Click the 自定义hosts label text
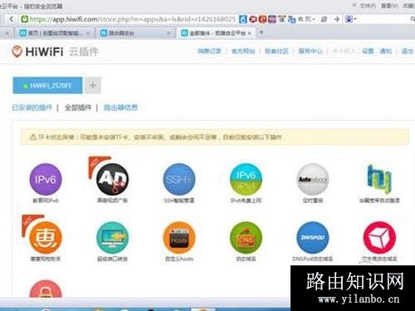Viewport: 415px width, 311px height. point(179,259)
